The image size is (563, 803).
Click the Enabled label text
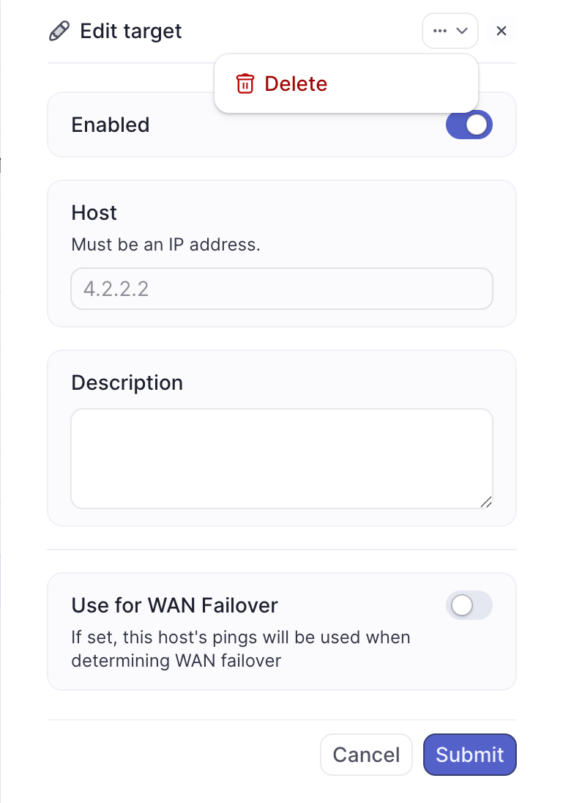(x=111, y=125)
